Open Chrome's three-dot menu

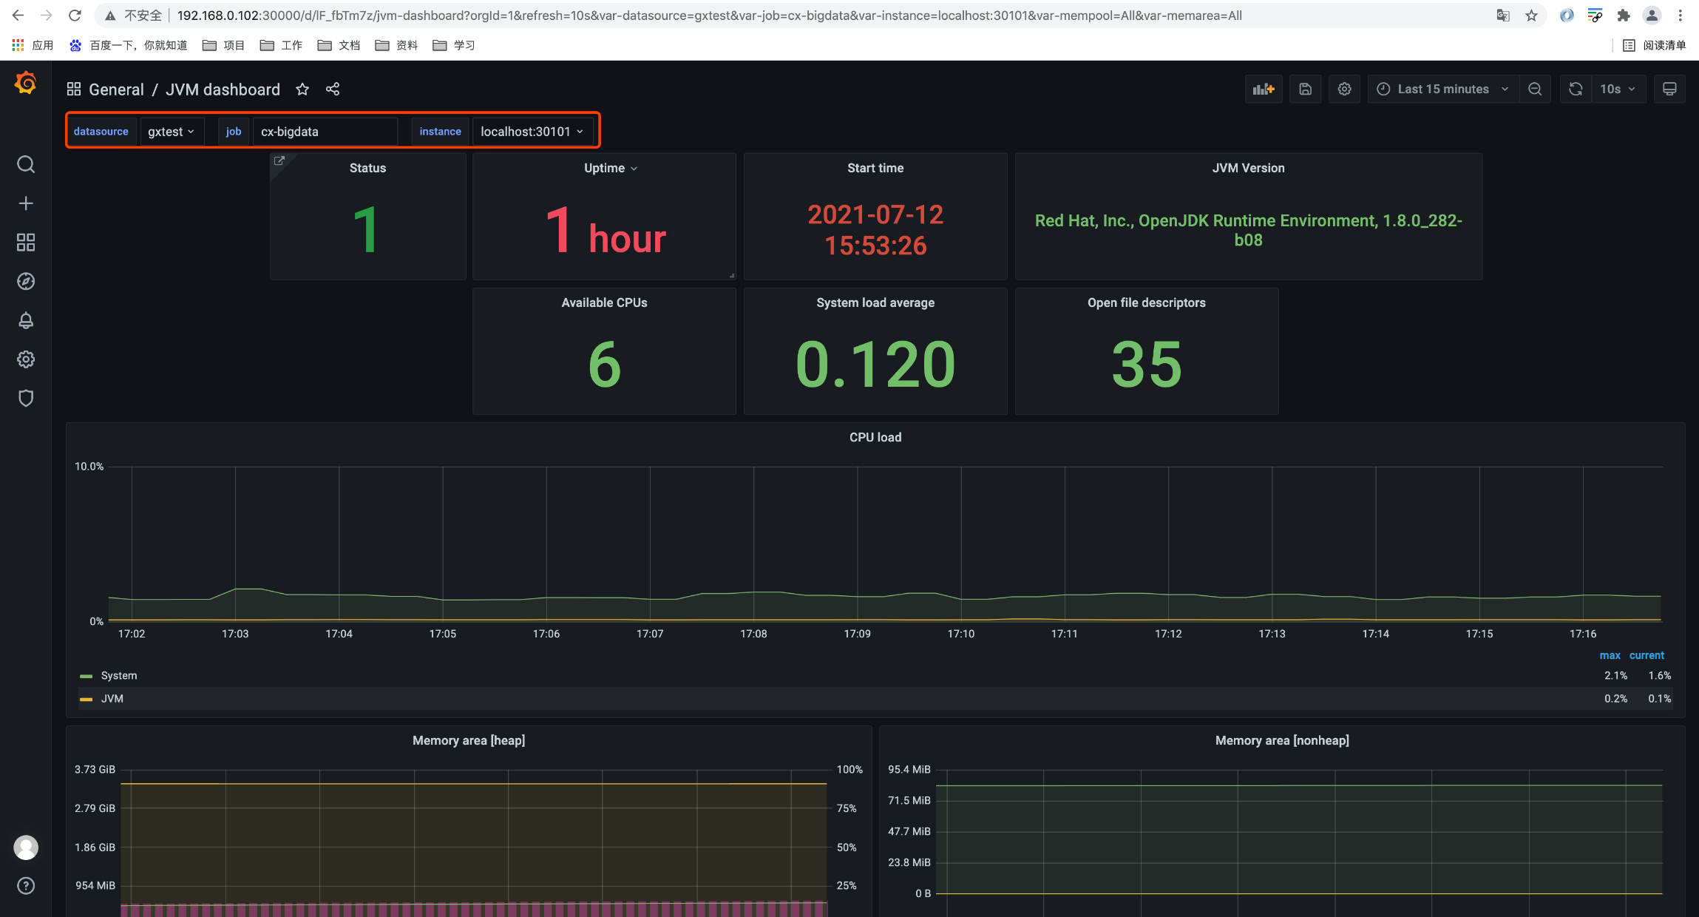point(1681,16)
